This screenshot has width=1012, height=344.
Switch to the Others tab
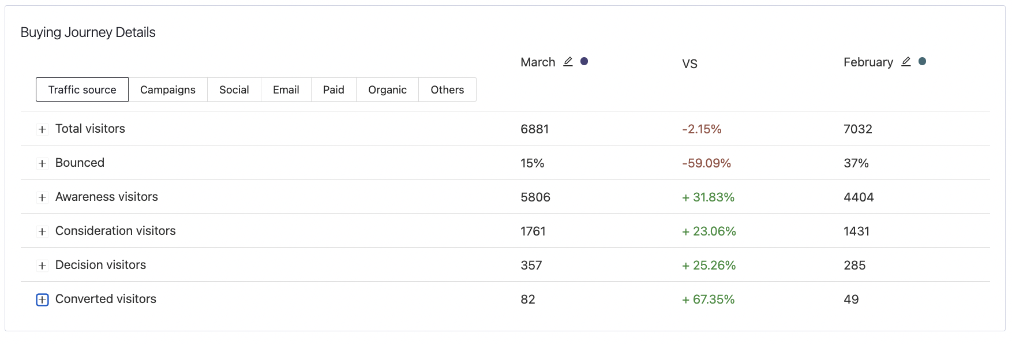447,89
